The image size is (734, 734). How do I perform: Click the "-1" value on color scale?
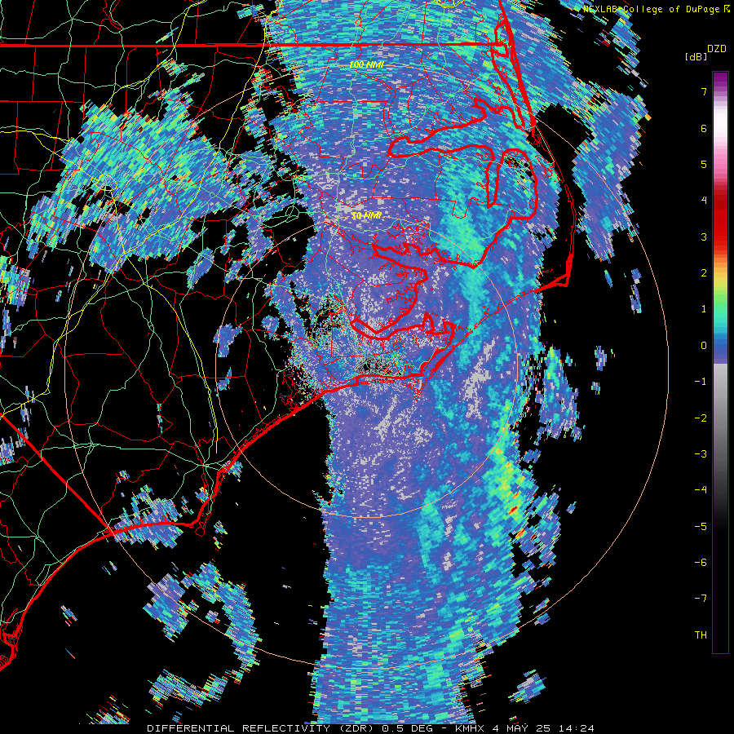tap(701, 382)
